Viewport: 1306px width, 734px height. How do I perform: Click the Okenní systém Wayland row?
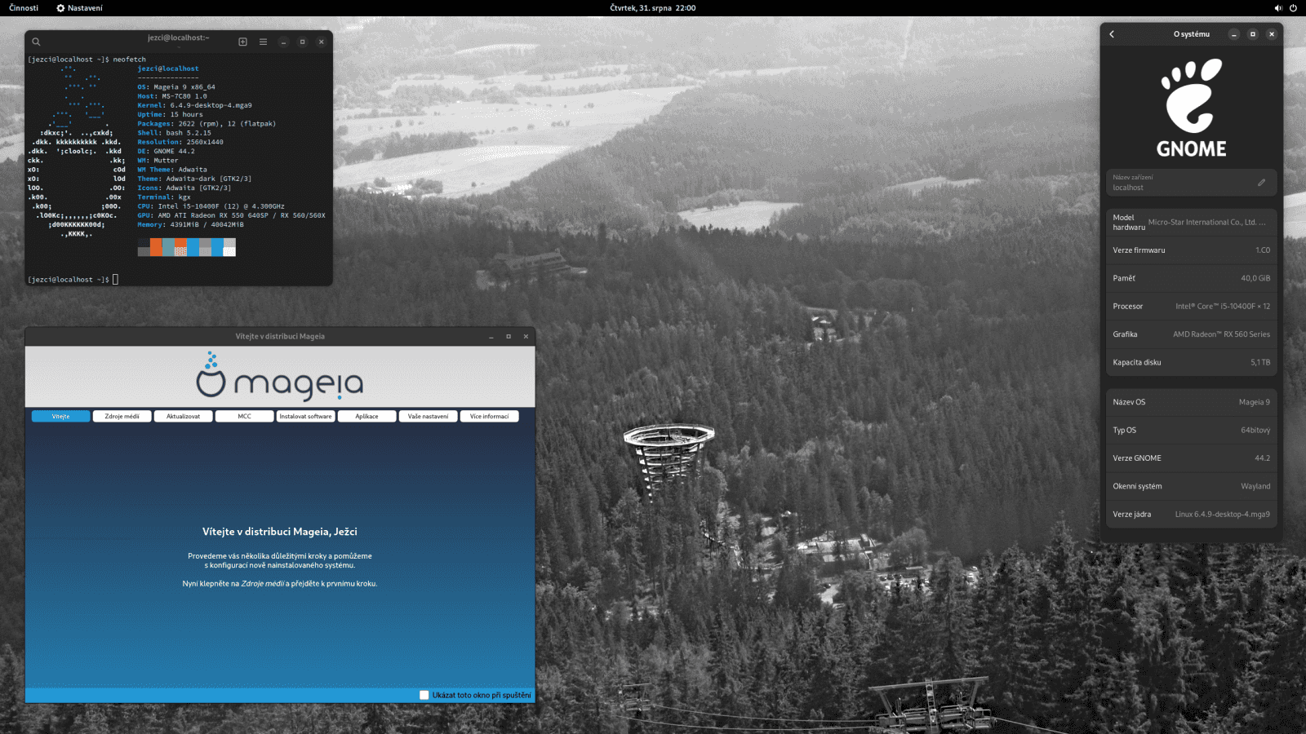1192,486
